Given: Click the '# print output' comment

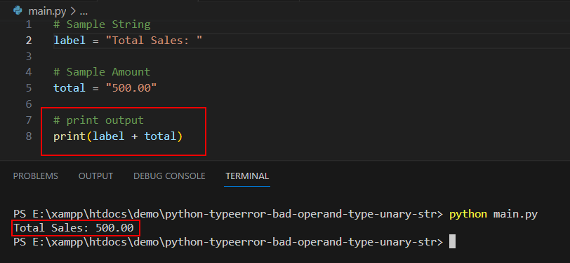Looking at the screenshot, I should point(99,120).
